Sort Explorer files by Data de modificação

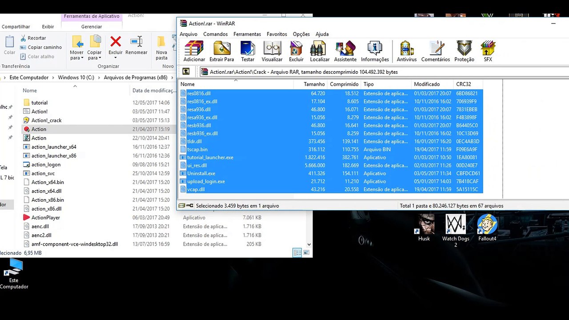point(154,91)
